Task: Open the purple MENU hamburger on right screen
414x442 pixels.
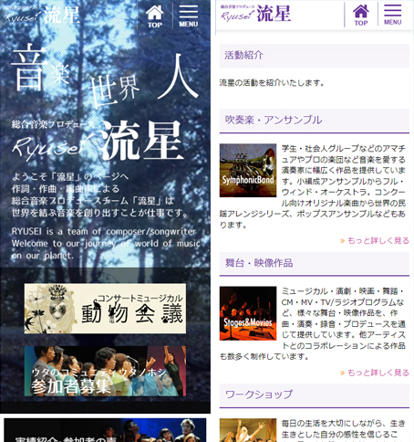Action: coord(392,16)
